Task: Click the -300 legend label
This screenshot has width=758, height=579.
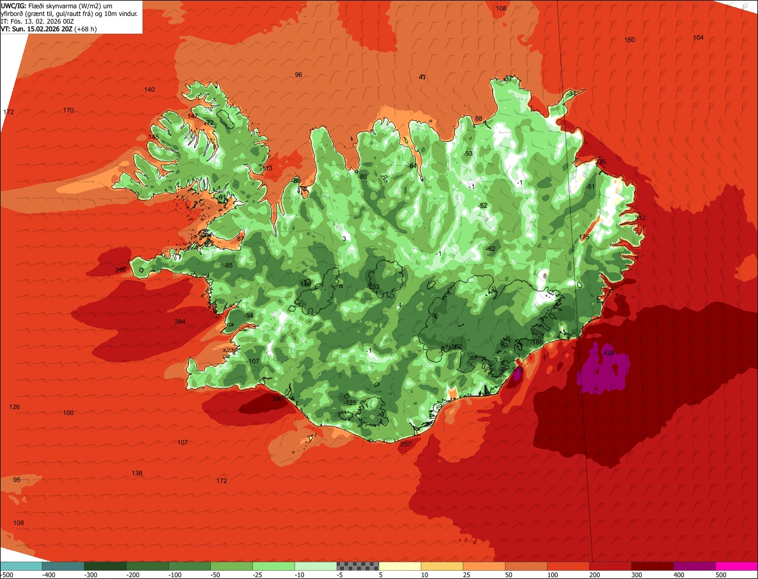Action: tap(91, 575)
